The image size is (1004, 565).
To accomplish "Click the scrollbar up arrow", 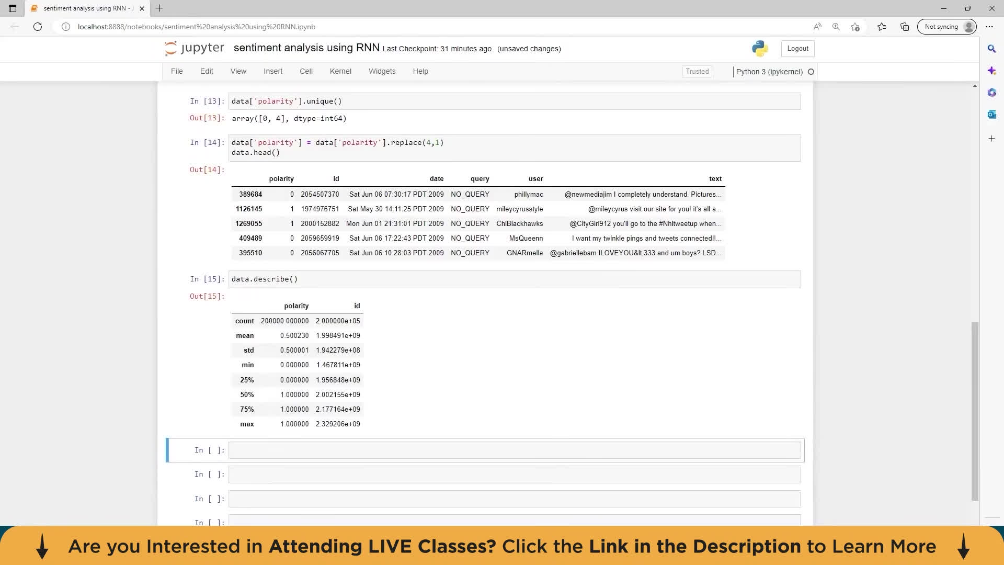I will [975, 86].
